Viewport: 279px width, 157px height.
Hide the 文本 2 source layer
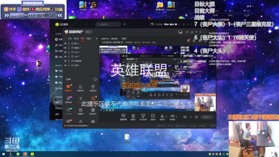click(66, 52)
